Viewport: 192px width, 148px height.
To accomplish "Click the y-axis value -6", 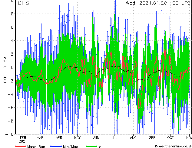I will (x=10, y=108).
